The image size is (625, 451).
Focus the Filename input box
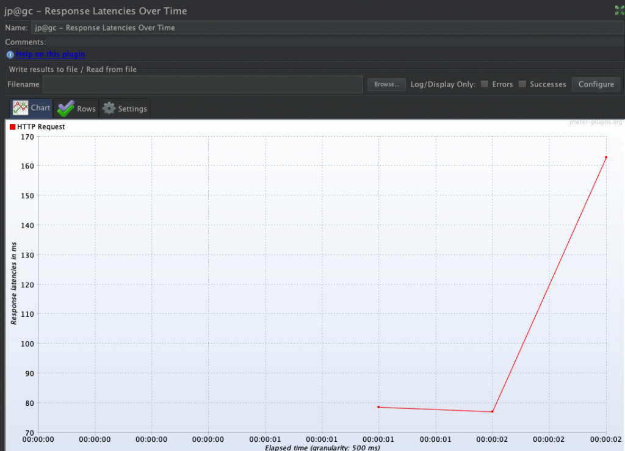click(203, 84)
